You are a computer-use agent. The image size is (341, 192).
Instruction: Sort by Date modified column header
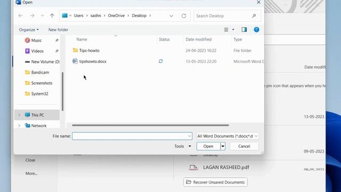pyautogui.click(x=198, y=39)
